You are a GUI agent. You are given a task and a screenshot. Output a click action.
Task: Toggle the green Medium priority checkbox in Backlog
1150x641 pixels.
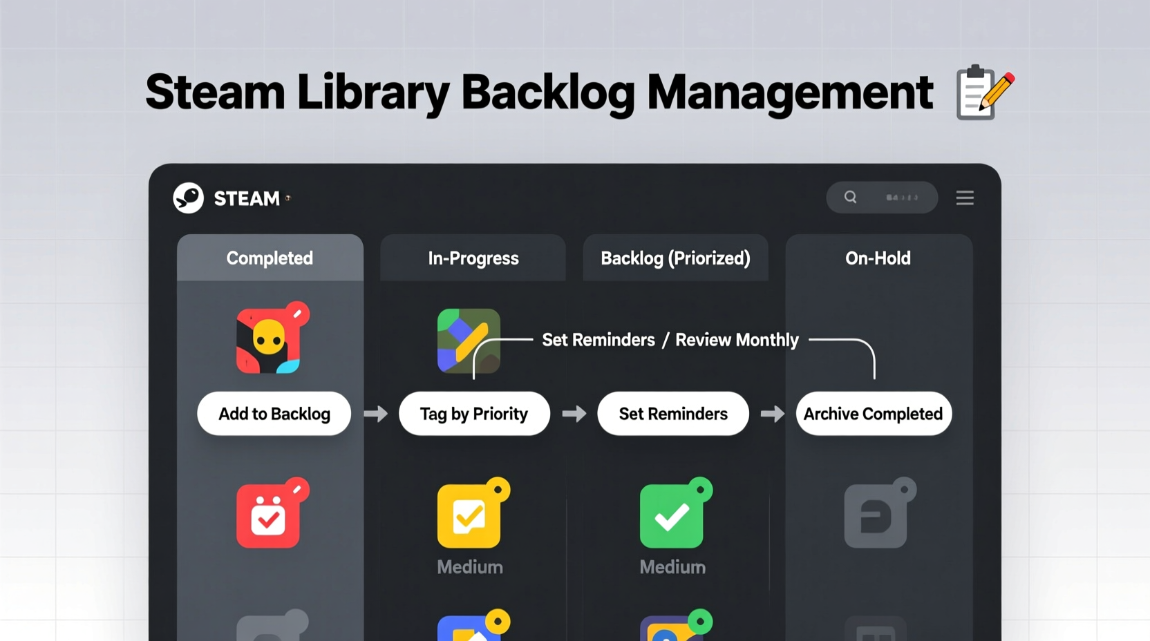click(x=672, y=514)
